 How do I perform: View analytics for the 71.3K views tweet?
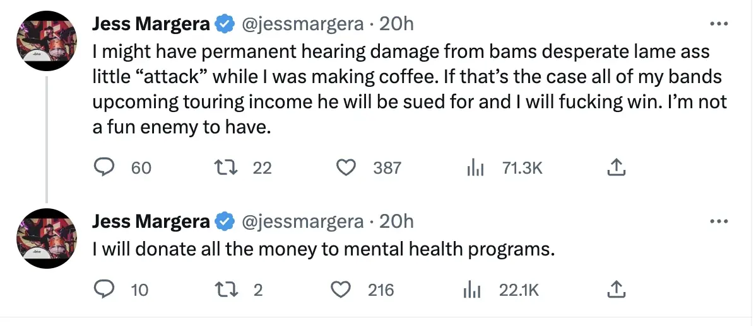pyautogui.click(x=474, y=167)
